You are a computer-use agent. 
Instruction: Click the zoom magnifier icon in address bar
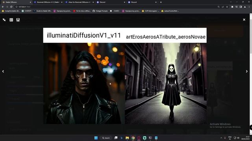[x=219, y=7]
